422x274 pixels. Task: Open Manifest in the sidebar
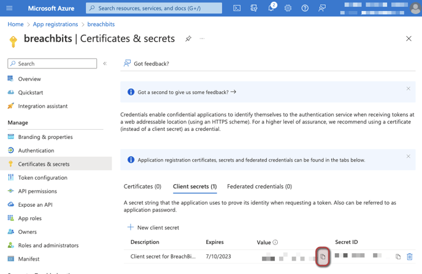point(29,259)
